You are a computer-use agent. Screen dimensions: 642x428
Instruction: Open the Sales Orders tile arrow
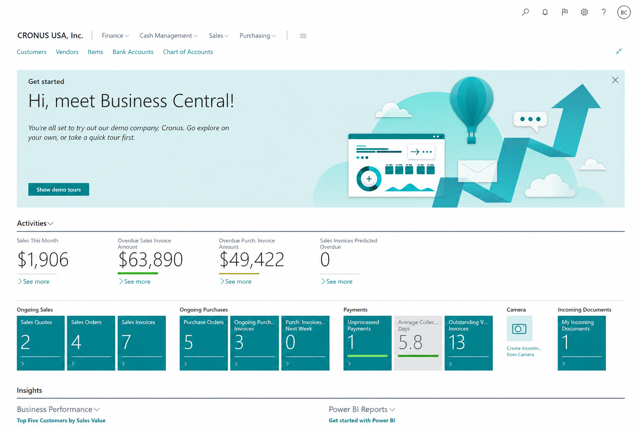pyautogui.click(x=73, y=364)
